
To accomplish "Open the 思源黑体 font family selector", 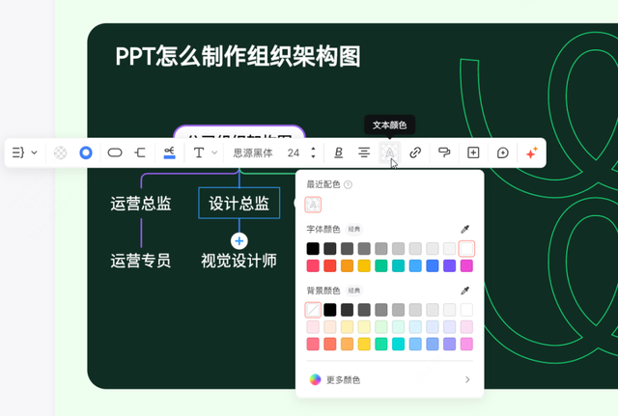I will click(253, 153).
